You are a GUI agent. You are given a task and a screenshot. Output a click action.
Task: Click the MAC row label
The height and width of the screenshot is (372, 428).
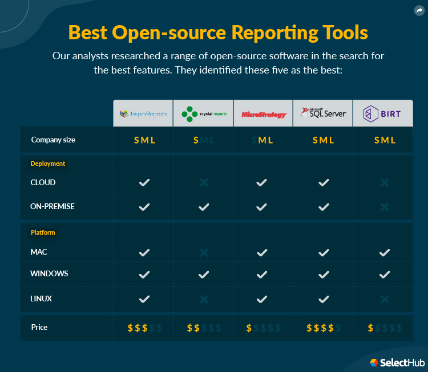[x=39, y=252]
